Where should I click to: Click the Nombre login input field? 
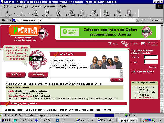click(151, 57)
